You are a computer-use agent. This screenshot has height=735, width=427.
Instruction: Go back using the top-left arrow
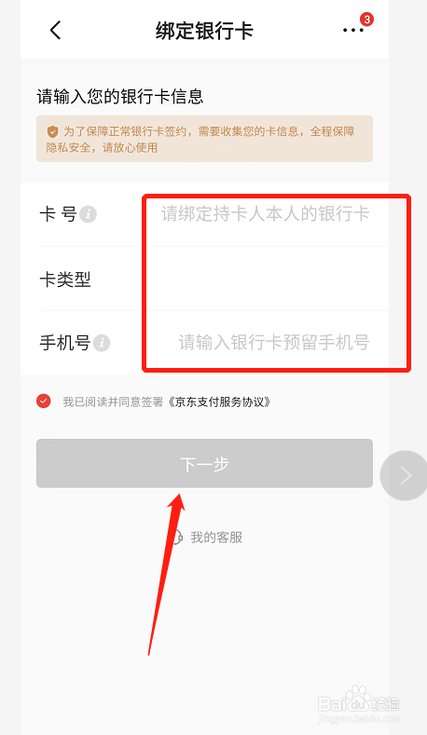pos(55,31)
